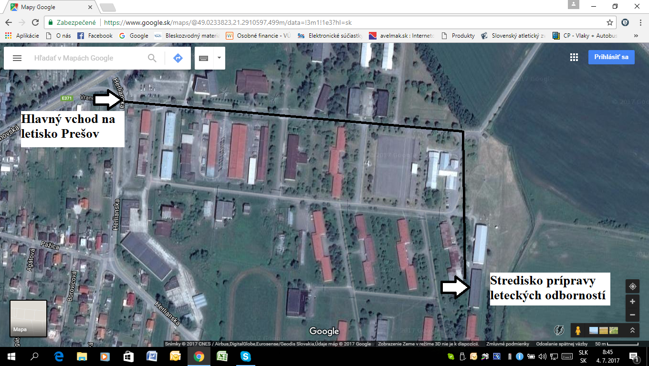Select the Directions icon in the search bar

pyautogui.click(x=178, y=57)
